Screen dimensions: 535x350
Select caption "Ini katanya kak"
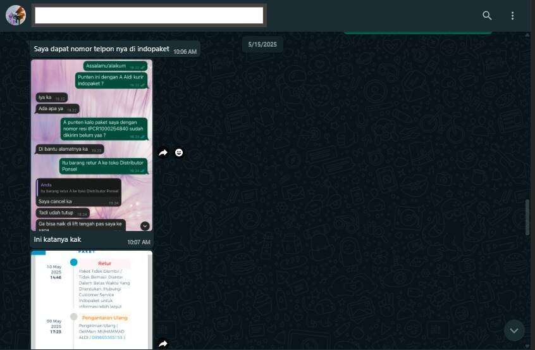point(58,239)
